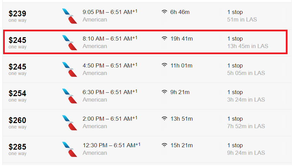The height and width of the screenshot is (166, 294).
Task: Click airline logo on $254 flight
Action: [69, 96]
